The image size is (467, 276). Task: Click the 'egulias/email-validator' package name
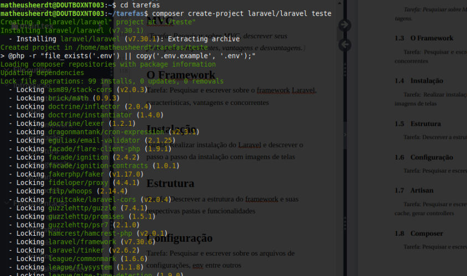coord(94,140)
